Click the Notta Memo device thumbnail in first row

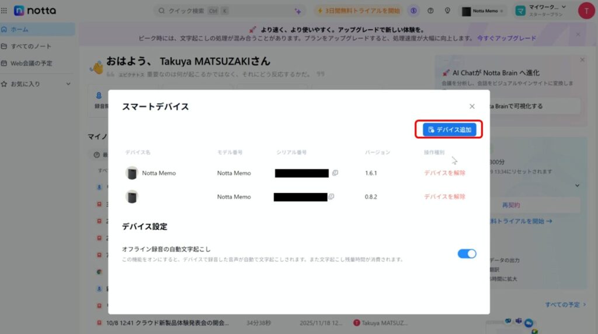[x=132, y=173]
